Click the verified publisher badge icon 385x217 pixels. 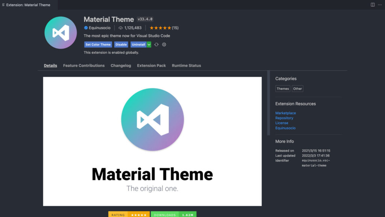(86, 28)
